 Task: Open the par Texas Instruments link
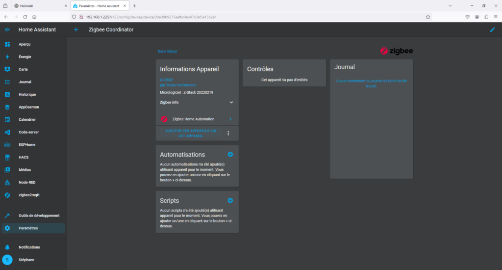coord(178,85)
